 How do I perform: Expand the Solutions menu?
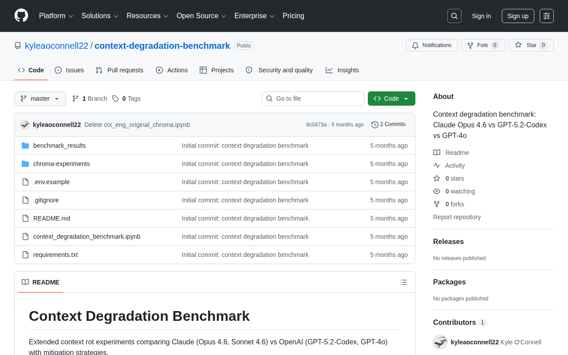point(100,16)
